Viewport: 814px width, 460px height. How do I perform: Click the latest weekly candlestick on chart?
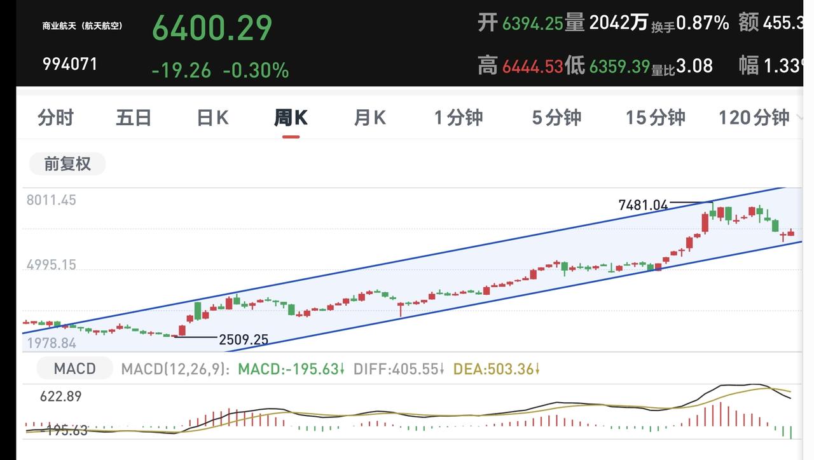790,233
